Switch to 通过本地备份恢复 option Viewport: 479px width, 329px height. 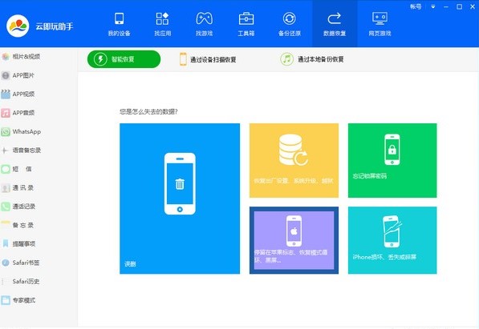pyautogui.click(x=312, y=59)
